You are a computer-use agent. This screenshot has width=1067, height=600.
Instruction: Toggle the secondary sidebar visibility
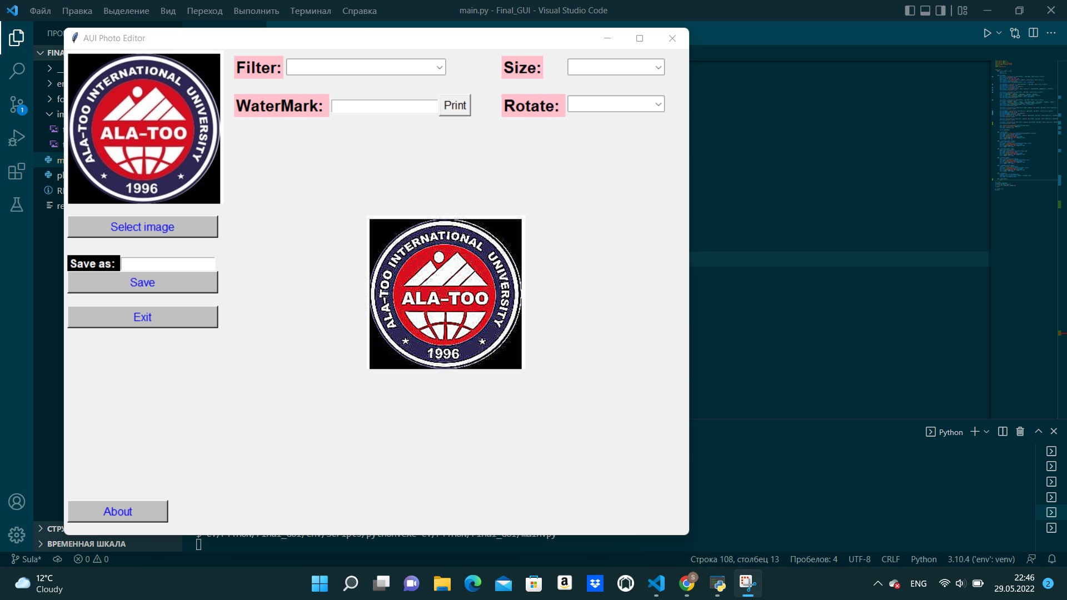pos(940,10)
